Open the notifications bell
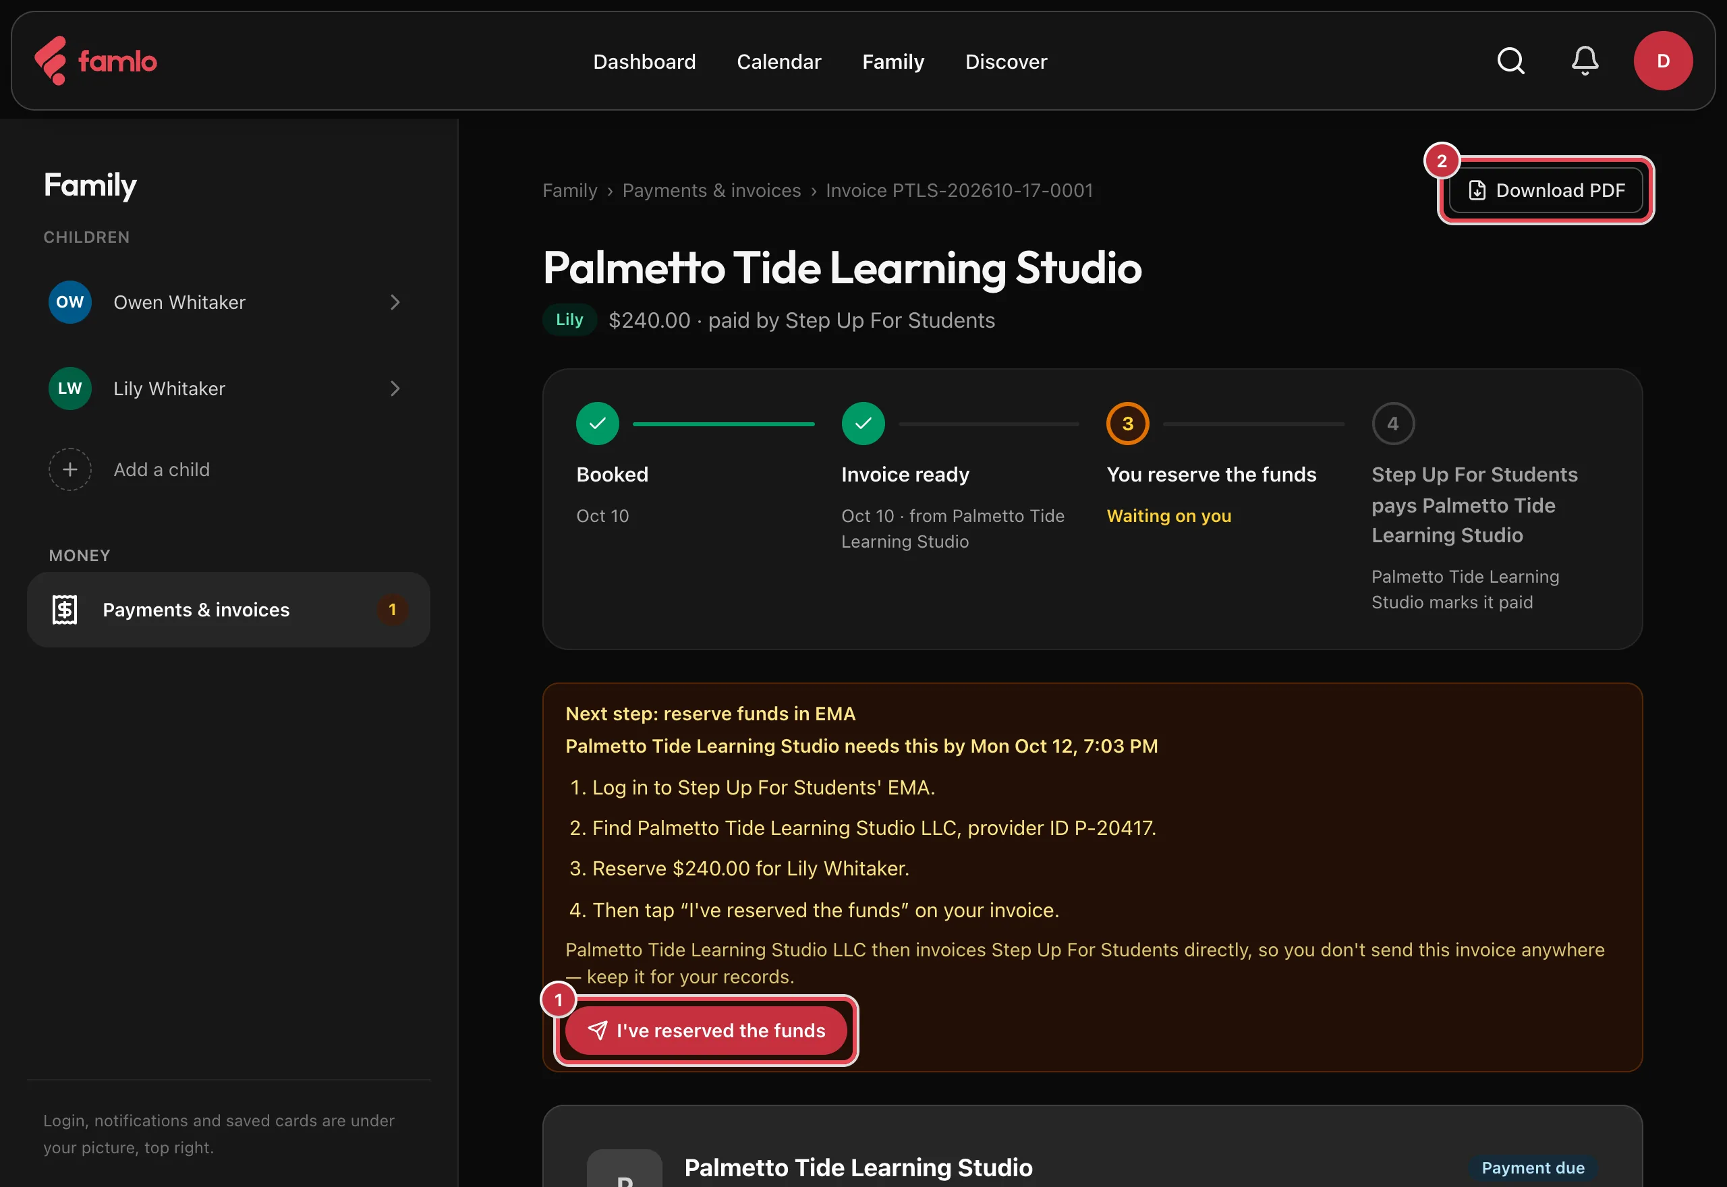The height and width of the screenshot is (1187, 1727). [1585, 61]
